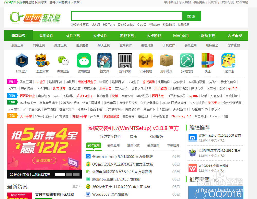Image resolution: width=257 pixels, height=199 pixels.
Task: Select the 图形图像 subcategory
Action: click(x=82, y=45)
